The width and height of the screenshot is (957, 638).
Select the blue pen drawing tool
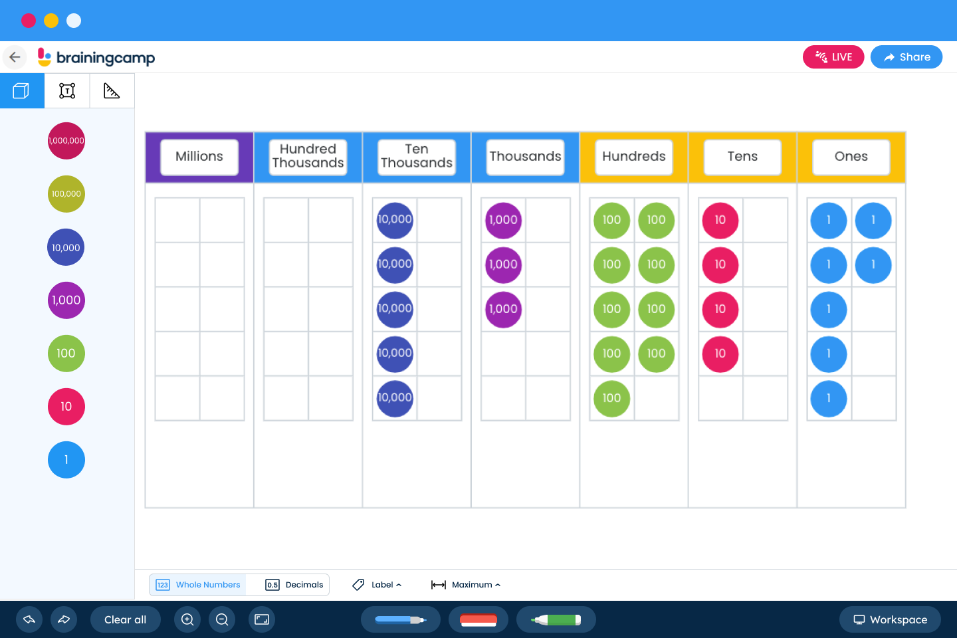point(400,619)
